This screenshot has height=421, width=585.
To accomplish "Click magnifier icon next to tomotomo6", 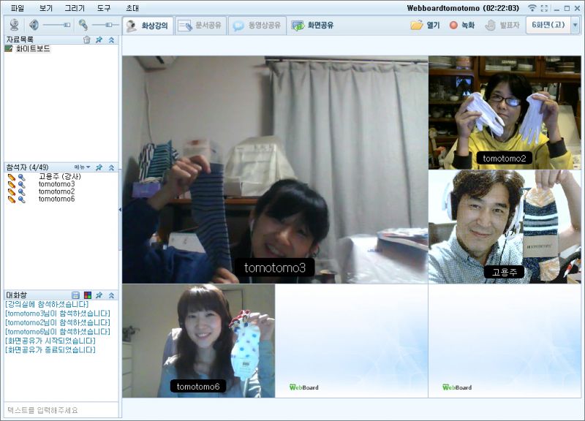I will [21, 199].
